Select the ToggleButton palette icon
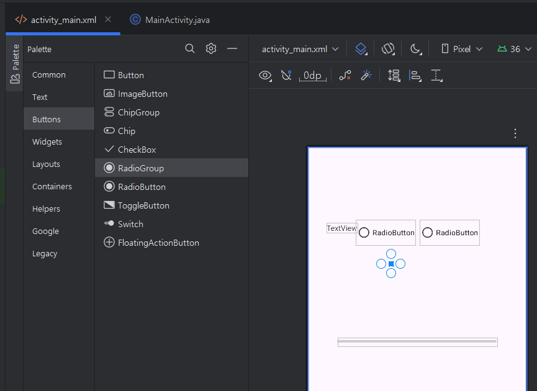The image size is (537, 391). click(x=109, y=205)
